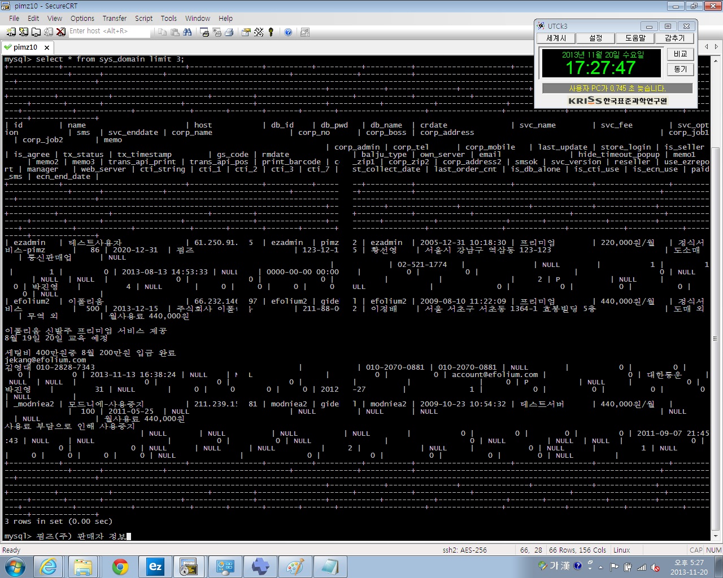Click the tab scroll left arrow

point(706,47)
